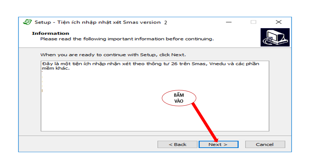Click the version number 2 in title

(x=165, y=22)
